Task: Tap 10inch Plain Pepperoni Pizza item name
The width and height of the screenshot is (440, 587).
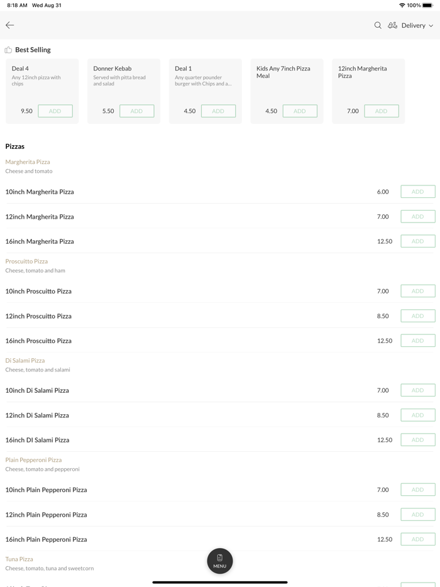Action: click(x=46, y=490)
